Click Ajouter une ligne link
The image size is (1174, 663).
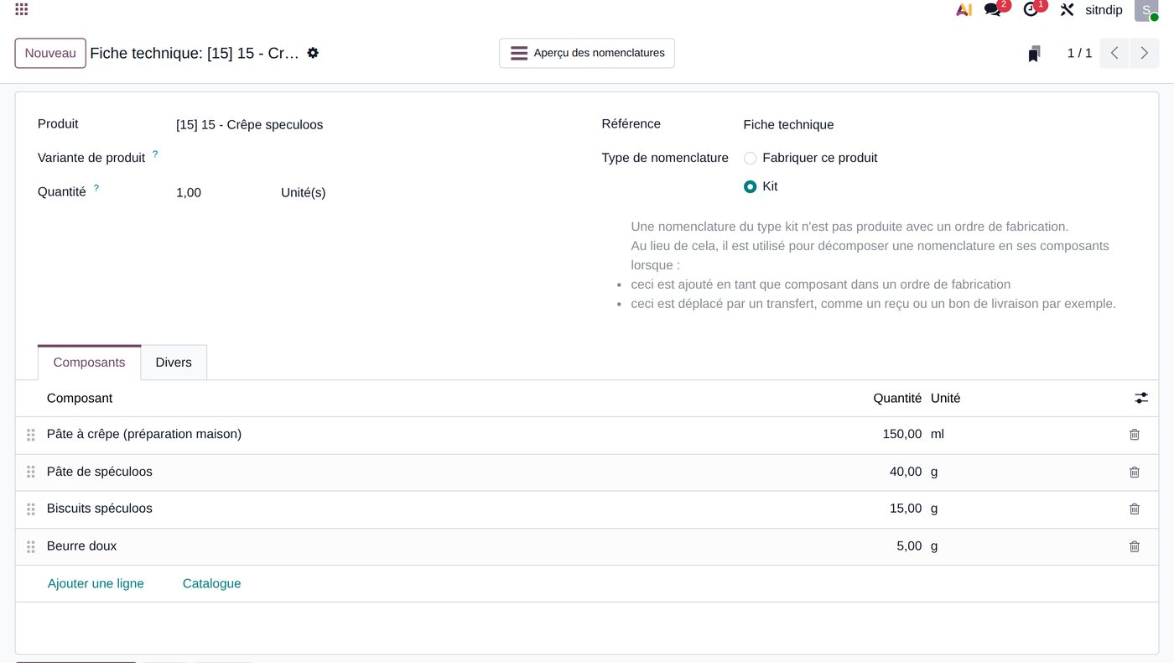coord(96,583)
